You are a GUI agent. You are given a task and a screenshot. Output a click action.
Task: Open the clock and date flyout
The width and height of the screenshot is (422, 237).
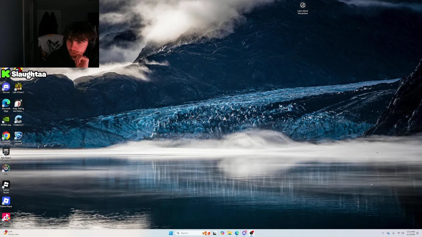tap(411, 233)
